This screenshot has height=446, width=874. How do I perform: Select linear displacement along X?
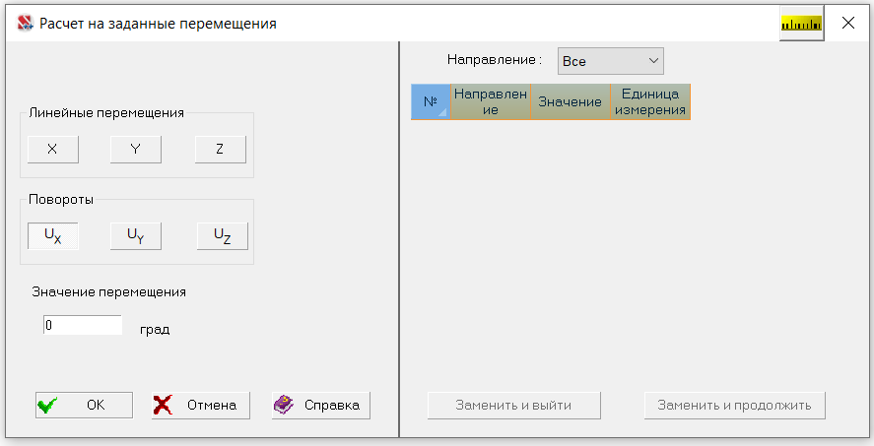53,150
